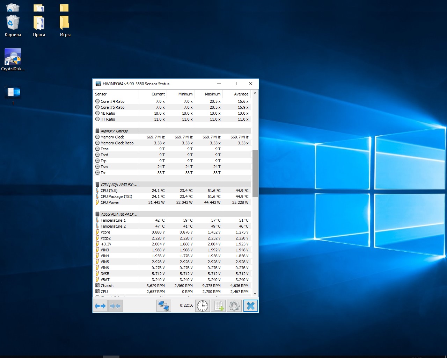This screenshot has width=447, height=358.
Task: Select the Tras sensor label
Action: pos(104,167)
